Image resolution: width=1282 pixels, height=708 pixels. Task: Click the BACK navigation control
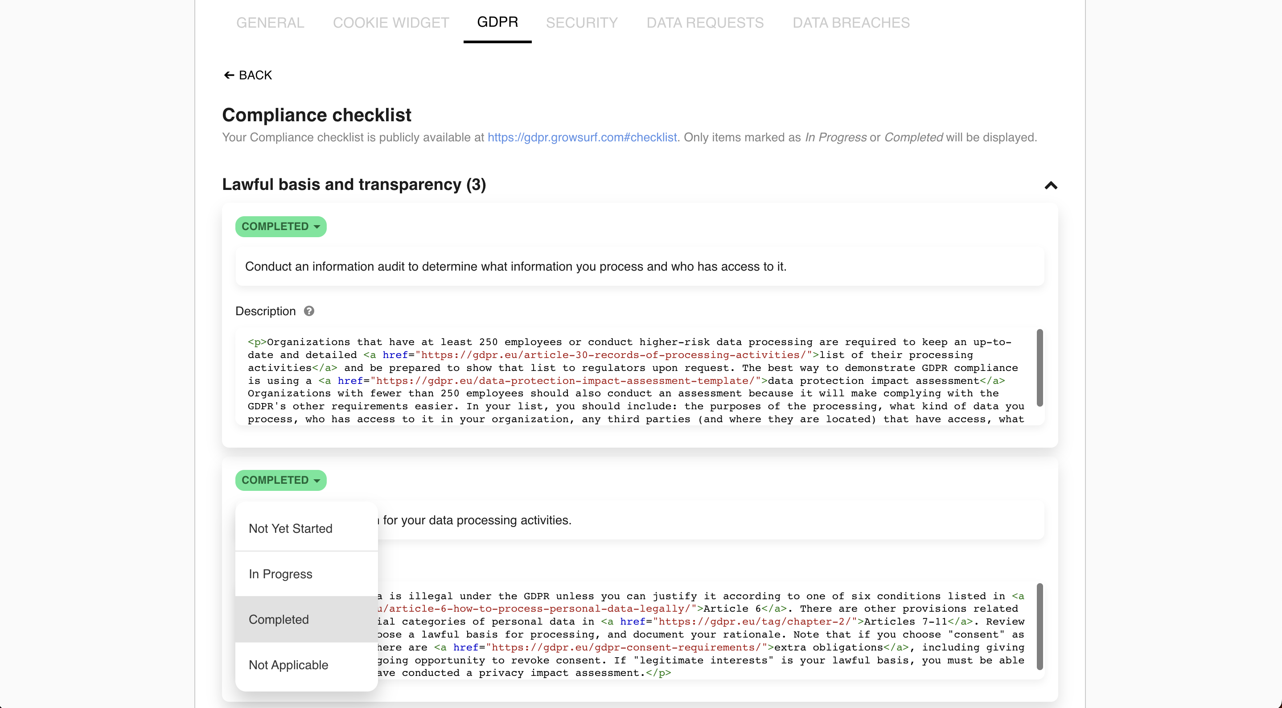(x=247, y=75)
